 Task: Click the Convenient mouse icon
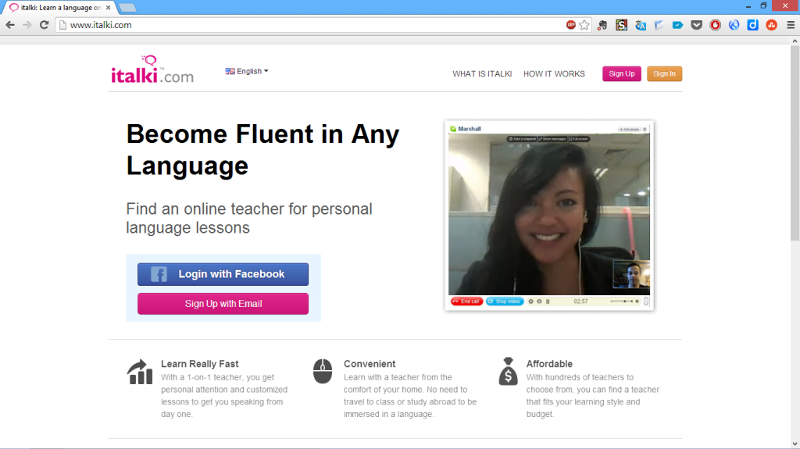click(x=323, y=371)
